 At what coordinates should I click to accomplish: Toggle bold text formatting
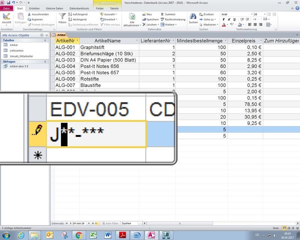click(223, 19)
